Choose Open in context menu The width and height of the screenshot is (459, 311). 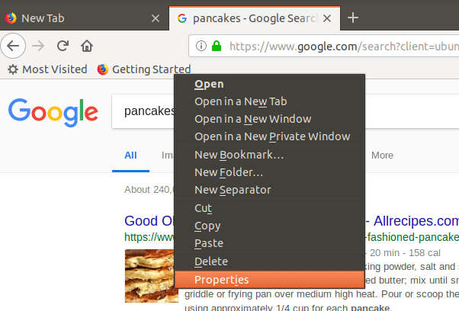(x=269, y=84)
